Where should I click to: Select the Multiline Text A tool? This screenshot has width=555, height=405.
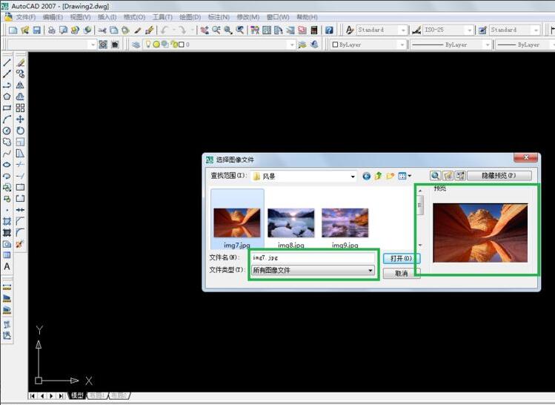pos(7,266)
